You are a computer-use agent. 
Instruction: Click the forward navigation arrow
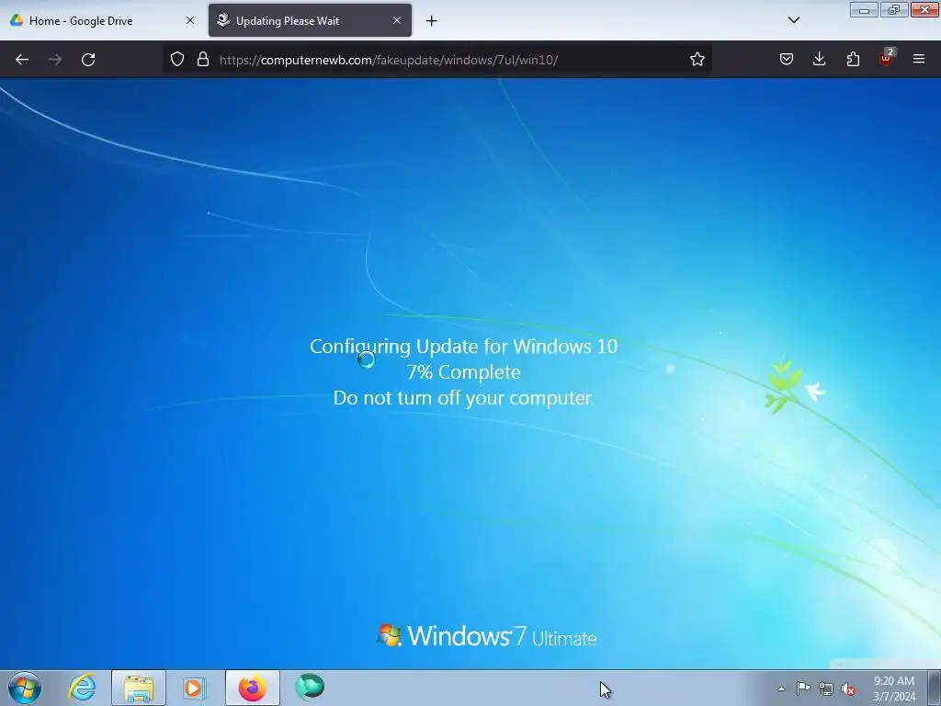(55, 60)
